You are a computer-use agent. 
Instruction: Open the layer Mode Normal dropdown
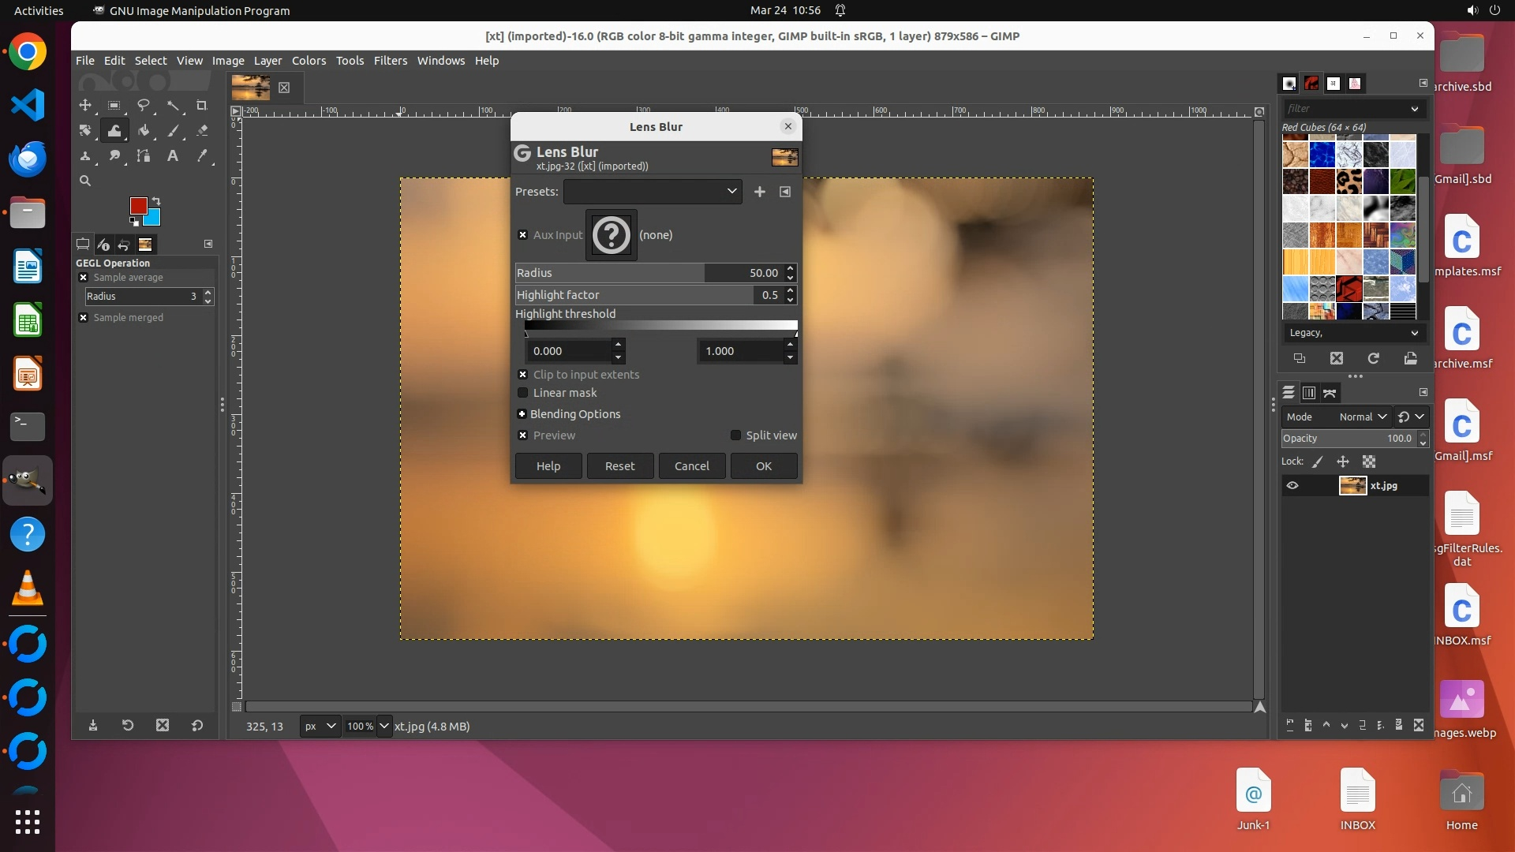click(1363, 417)
